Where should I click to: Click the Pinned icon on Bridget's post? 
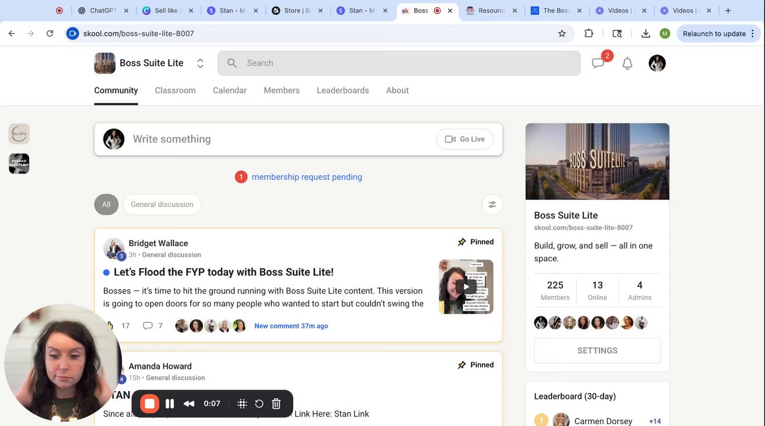(x=462, y=242)
